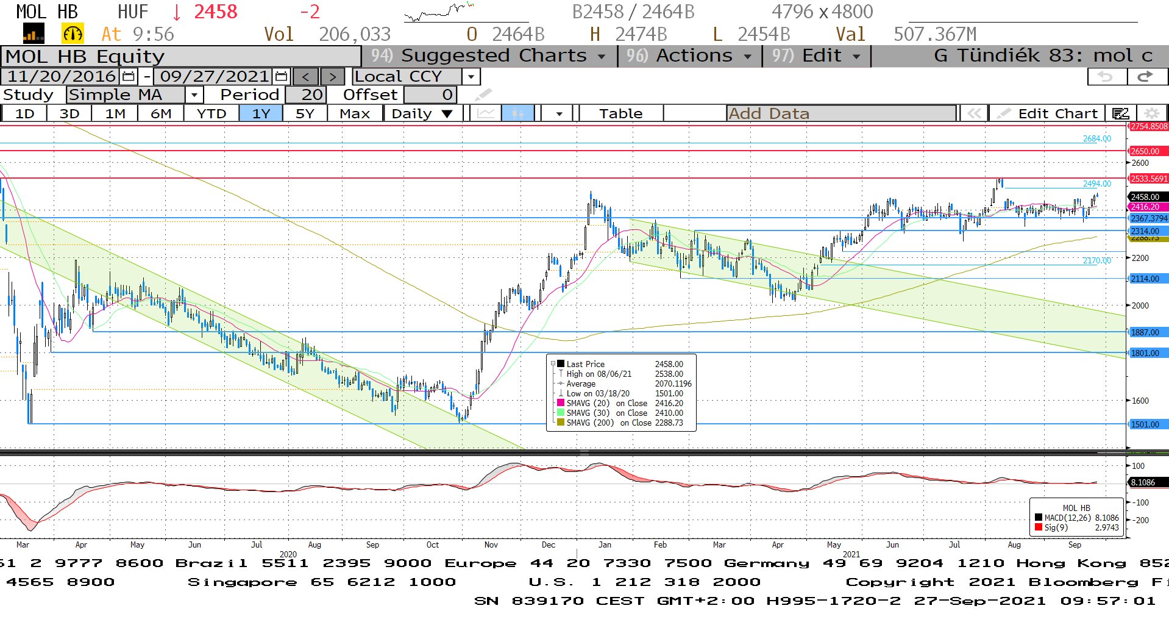Open the Local CCY currency dropdown
Screen dimensions: 1169x625
click(x=470, y=76)
